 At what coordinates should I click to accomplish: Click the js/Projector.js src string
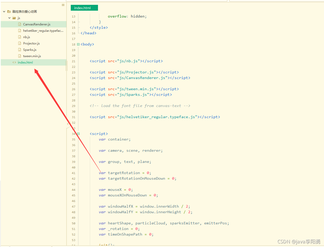pos(137,72)
